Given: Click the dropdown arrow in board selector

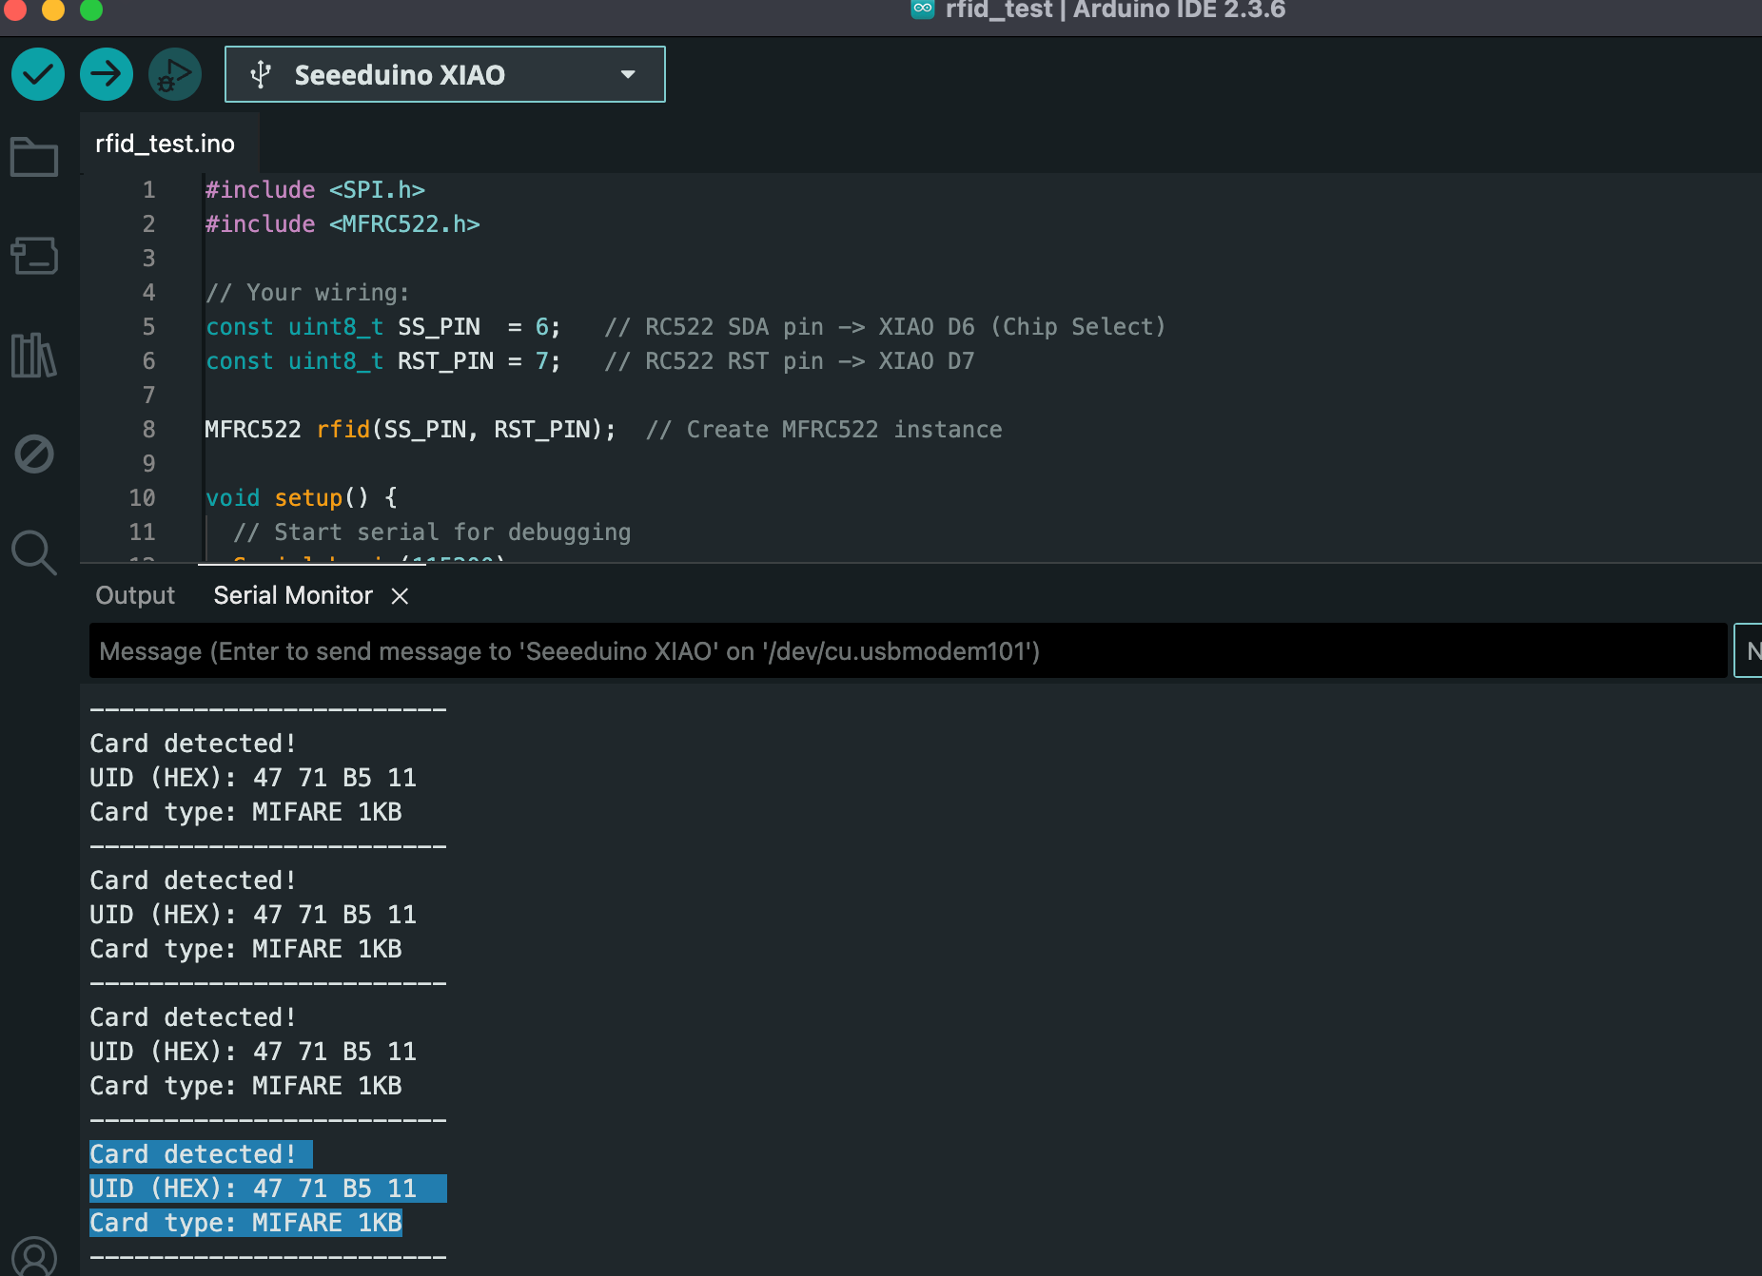Looking at the screenshot, I should tap(628, 74).
